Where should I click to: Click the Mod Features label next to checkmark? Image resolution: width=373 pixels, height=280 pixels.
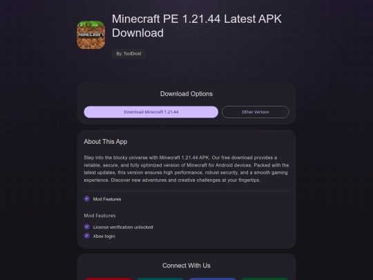point(107,199)
